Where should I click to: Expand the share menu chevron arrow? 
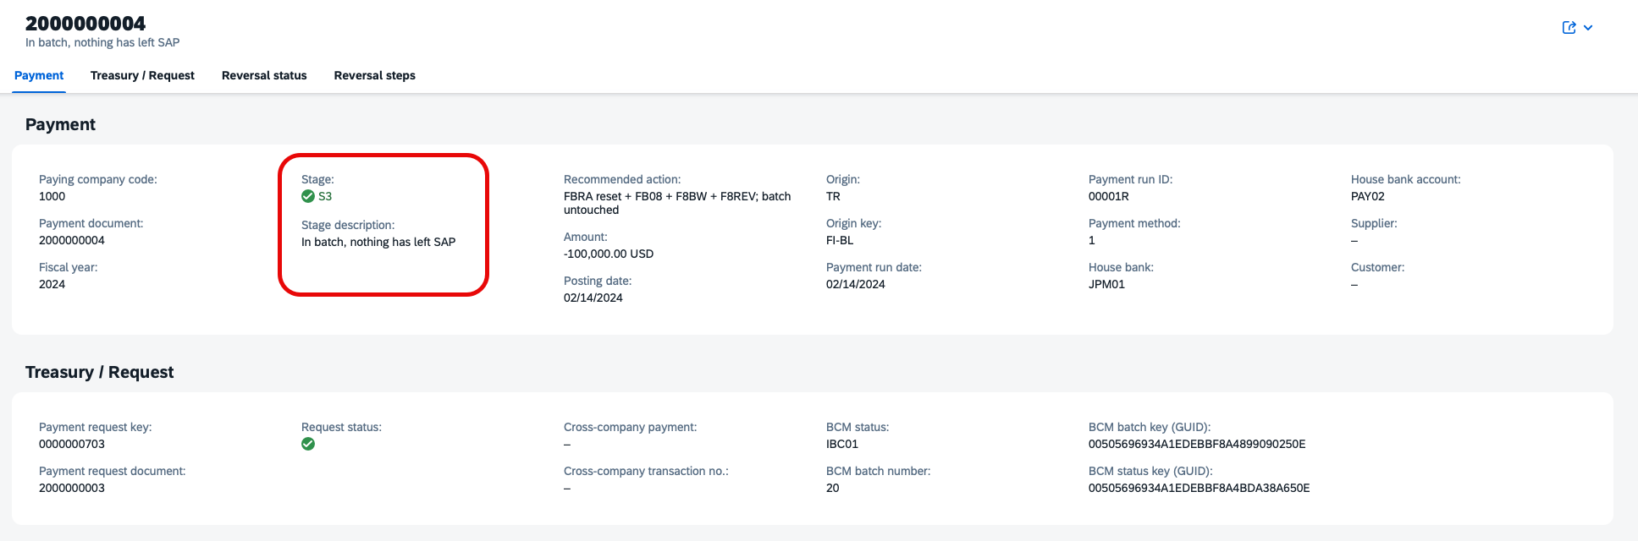[x=1588, y=28]
